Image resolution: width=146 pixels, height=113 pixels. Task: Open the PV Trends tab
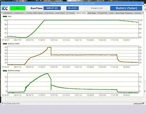[70, 13]
